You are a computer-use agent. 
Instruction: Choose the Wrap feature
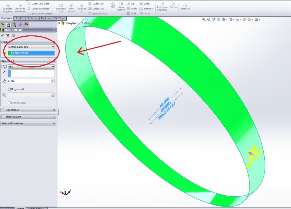tap(144, 4)
